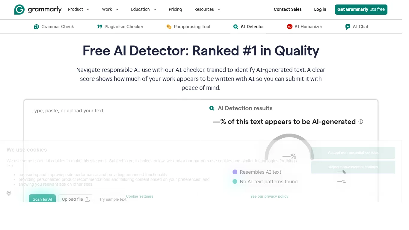Select the AI Detector tab
Image resolution: width=409 pixels, height=230 pixels.
coord(248,27)
